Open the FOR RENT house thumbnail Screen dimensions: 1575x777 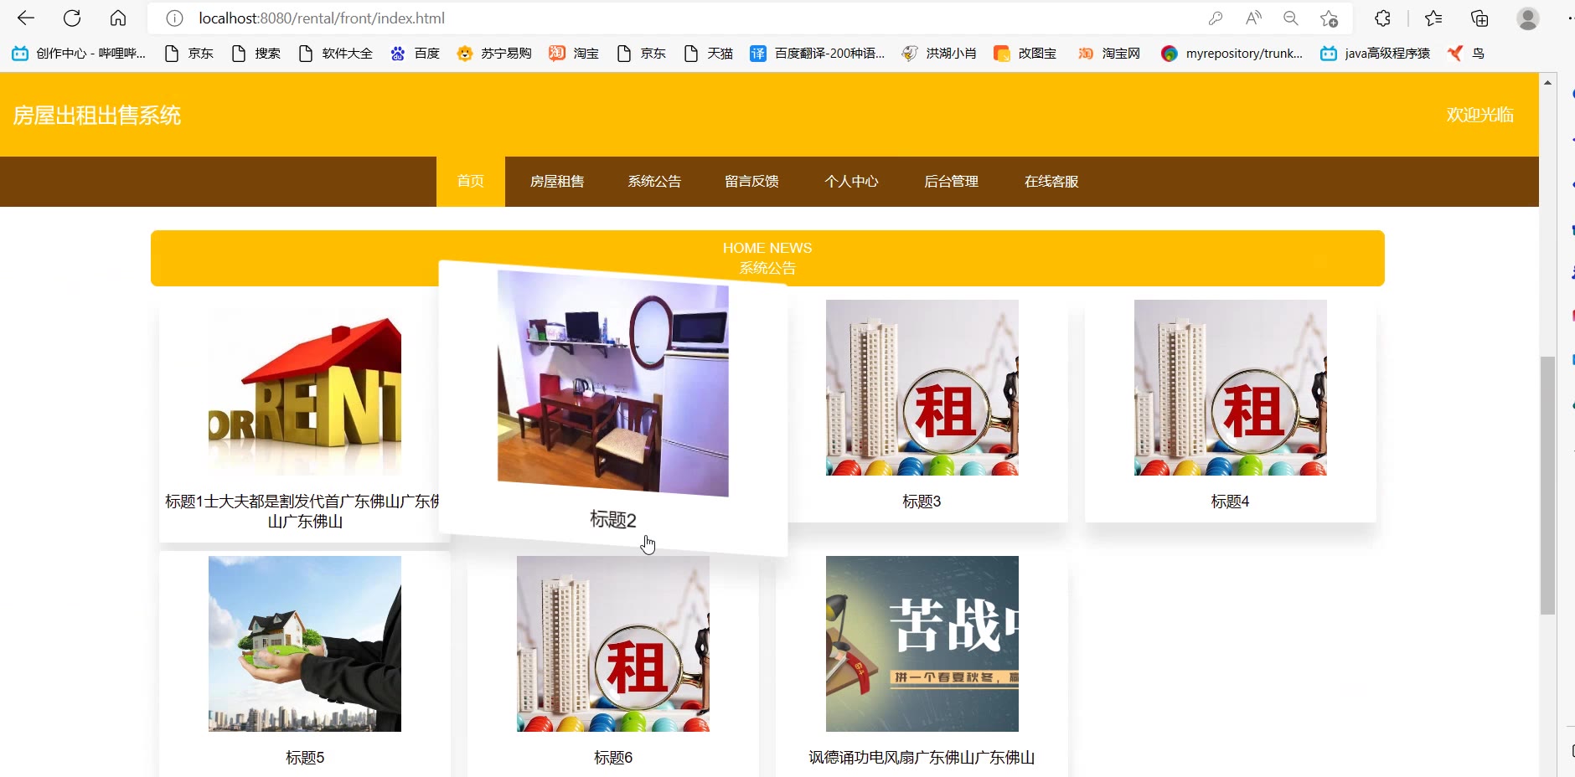click(305, 388)
